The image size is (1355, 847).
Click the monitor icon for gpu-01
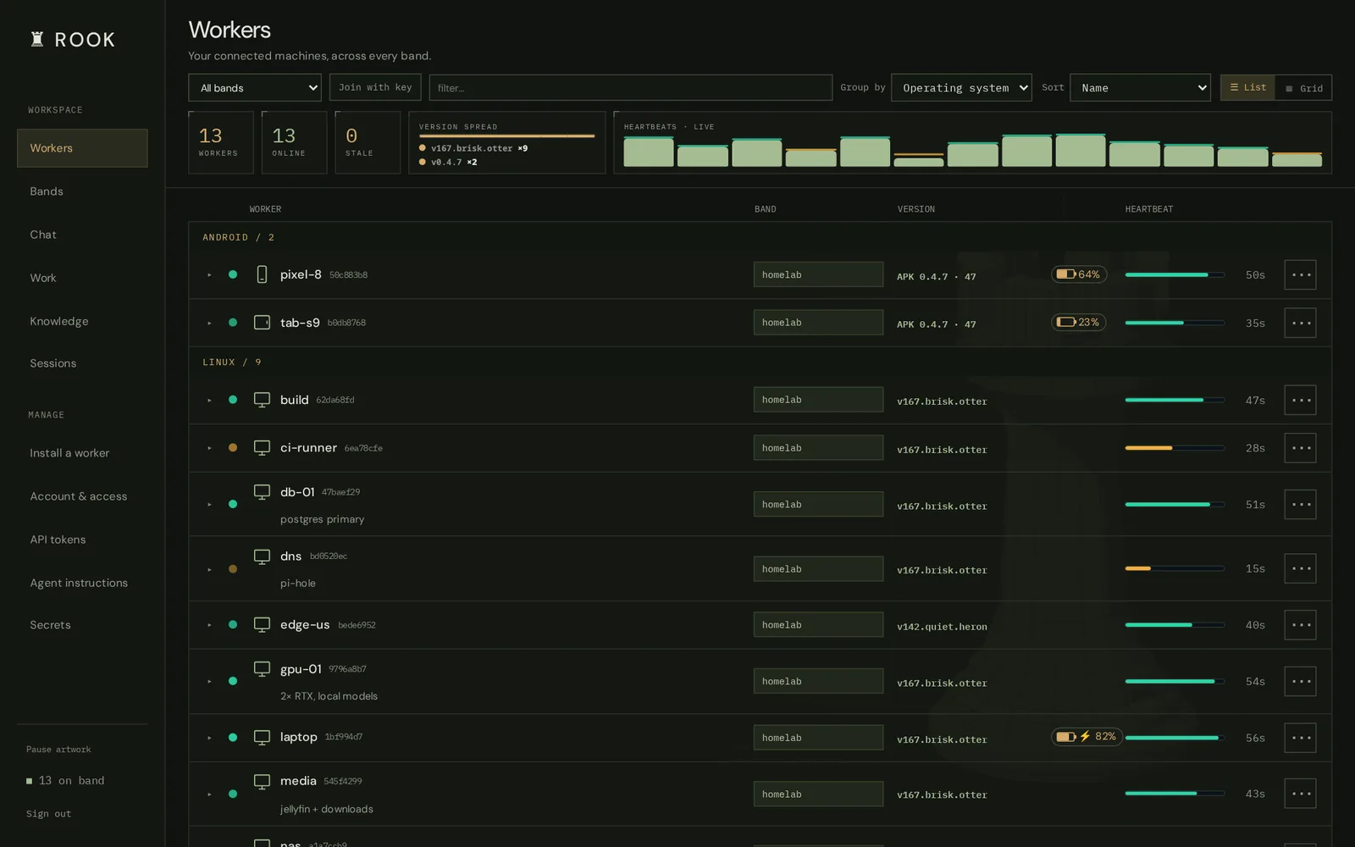[262, 669]
